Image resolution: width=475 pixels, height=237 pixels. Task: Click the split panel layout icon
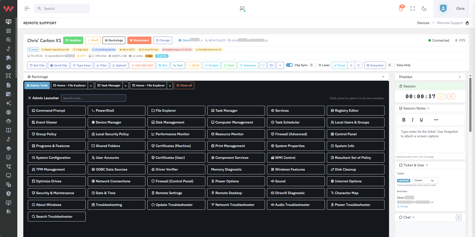click(x=271, y=65)
